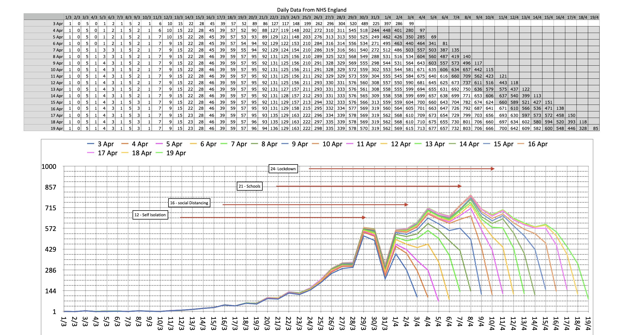The width and height of the screenshot is (620, 335).
Task: Click the 24- Lockdown annotation box
Action: coord(283,169)
